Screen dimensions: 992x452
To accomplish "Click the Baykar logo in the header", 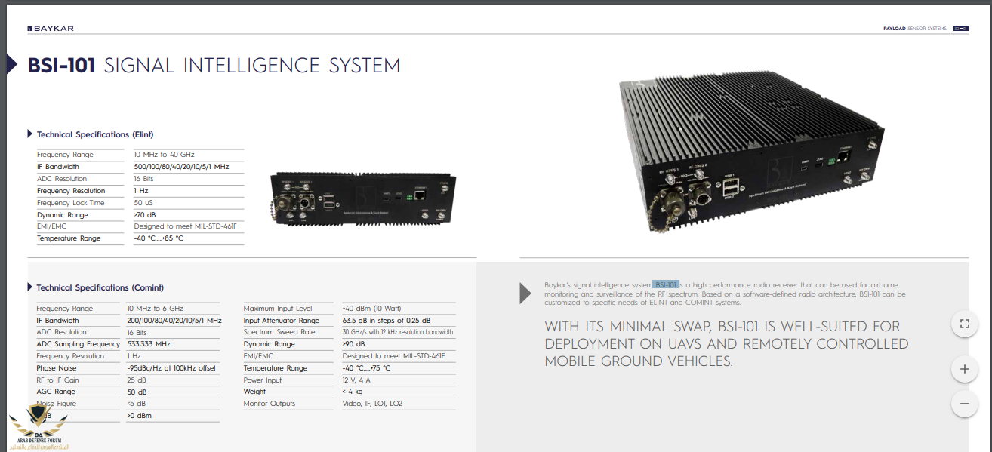I will pos(51,29).
